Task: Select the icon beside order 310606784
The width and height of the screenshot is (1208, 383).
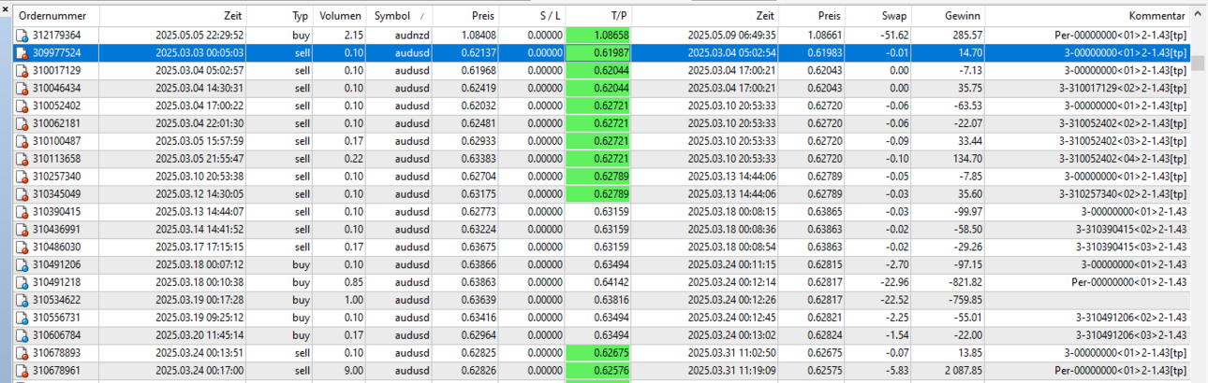Action: (22, 335)
